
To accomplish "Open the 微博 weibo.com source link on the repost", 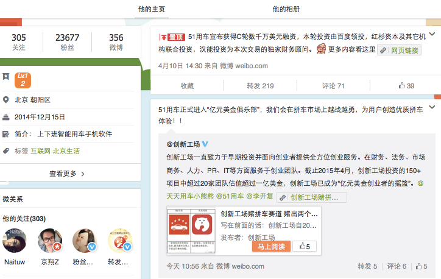I will coord(240,266).
